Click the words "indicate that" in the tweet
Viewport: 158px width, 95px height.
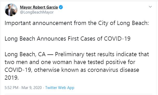coord(133,54)
